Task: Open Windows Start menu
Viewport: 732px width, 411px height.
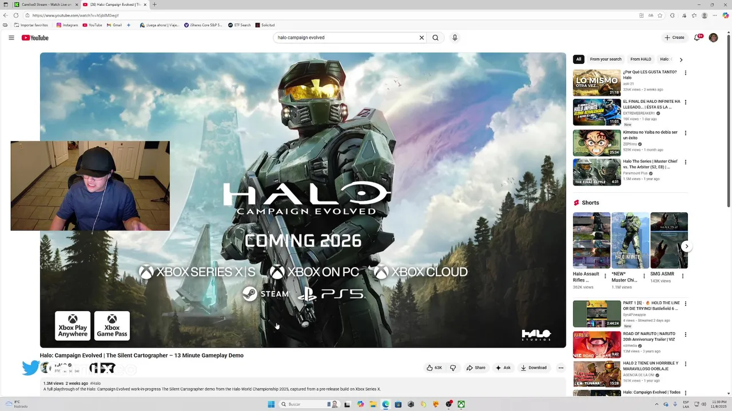Action: pos(271,404)
